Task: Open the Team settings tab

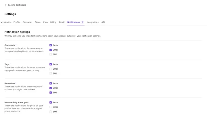Action: (38, 22)
